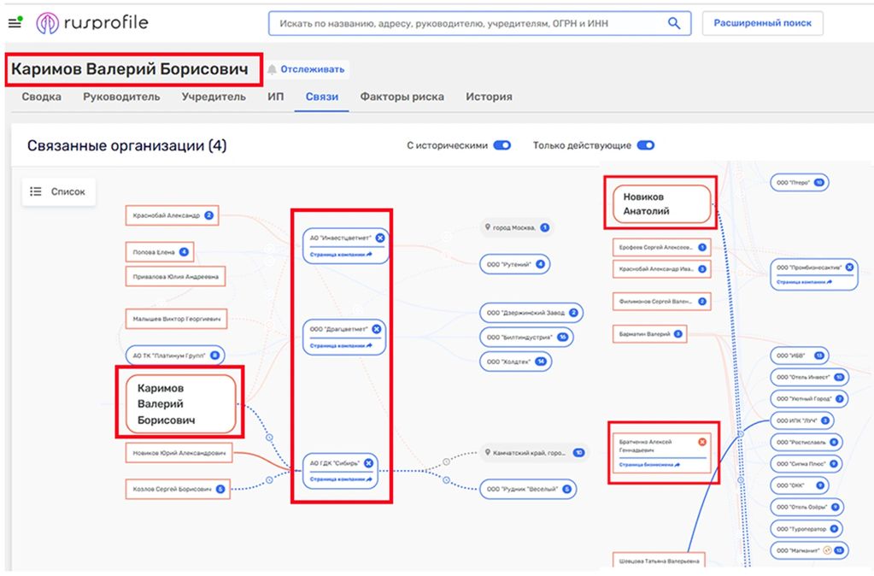
Task: Open Страница компании link under АО "Инвестцветмет"
Action: tap(341, 255)
